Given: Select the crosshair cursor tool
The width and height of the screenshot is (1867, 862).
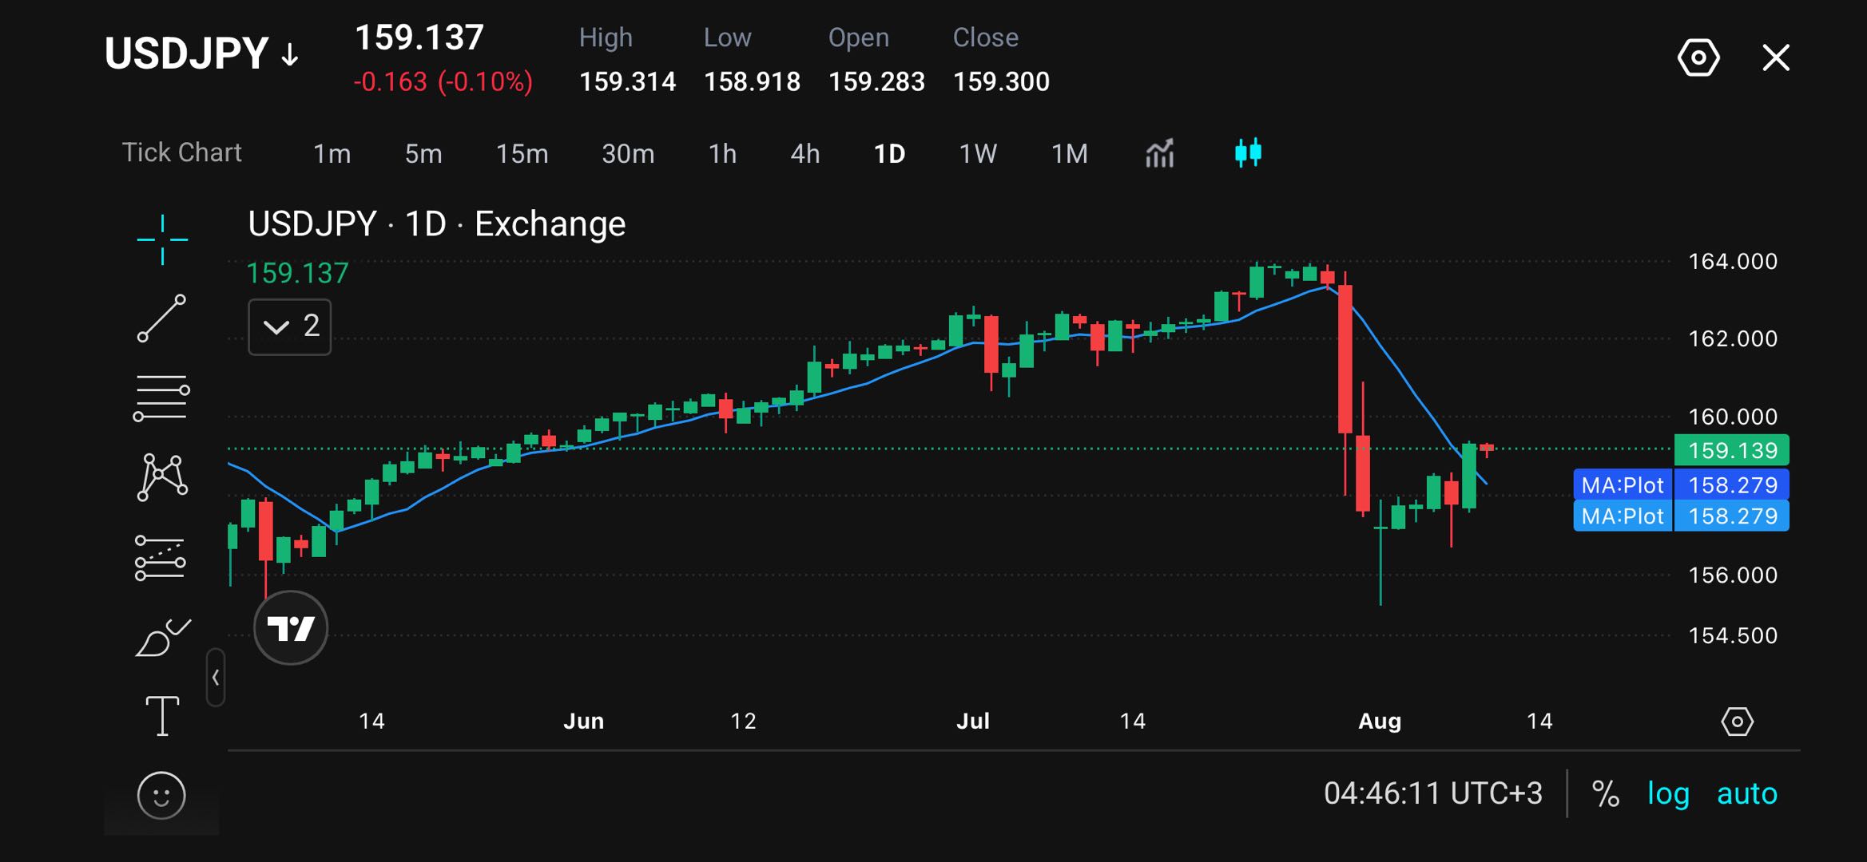Looking at the screenshot, I should [162, 239].
